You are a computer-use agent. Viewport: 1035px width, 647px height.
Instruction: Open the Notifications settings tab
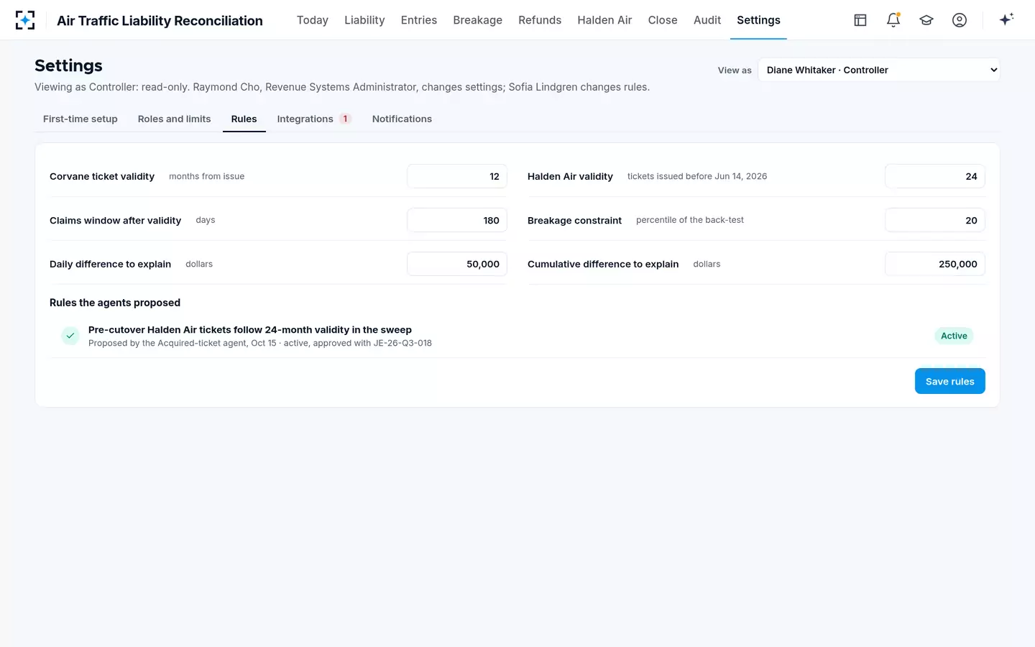402,119
